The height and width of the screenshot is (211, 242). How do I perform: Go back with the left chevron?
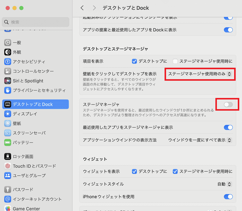click(x=82, y=8)
